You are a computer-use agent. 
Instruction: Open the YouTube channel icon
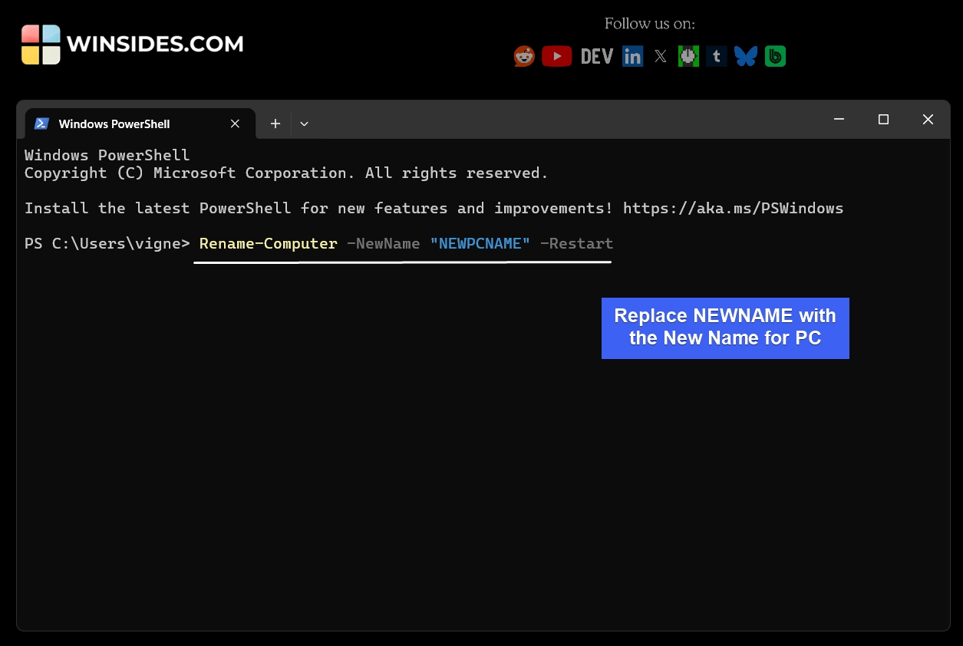(x=556, y=55)
